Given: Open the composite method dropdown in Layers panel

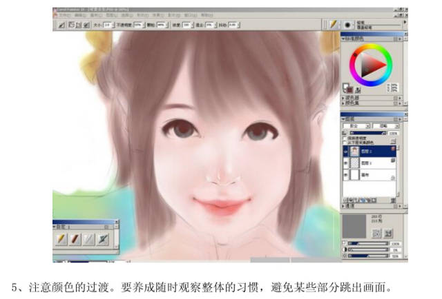Looking at the screenshot, I should [x=356, y=126].
